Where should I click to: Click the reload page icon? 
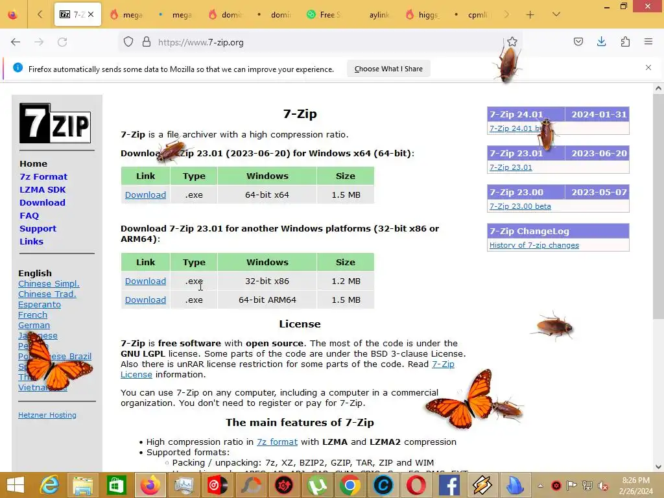[x=62, y=42]
